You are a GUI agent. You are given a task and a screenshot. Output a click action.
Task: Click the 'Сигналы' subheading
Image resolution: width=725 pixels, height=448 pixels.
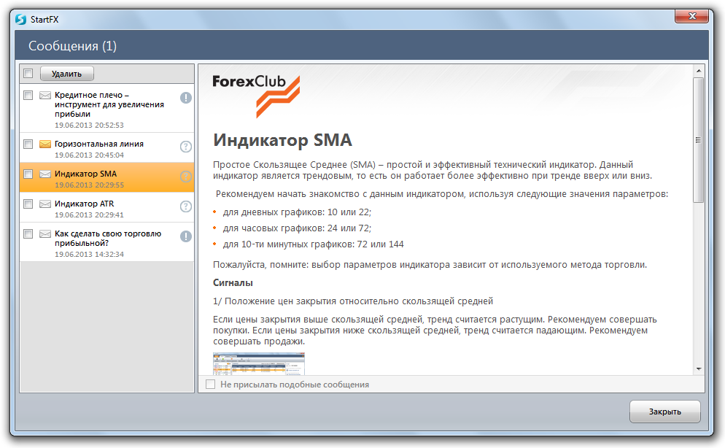[x=233, y=283]
